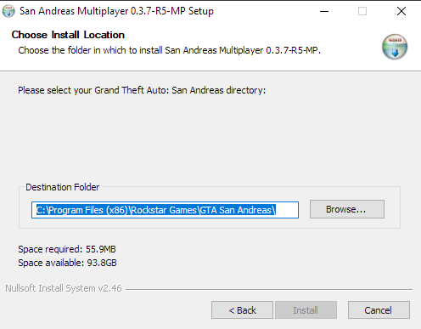Click the 'Space available: 93.8GB' text
This screenshot has width=421, height=329.
pos(67,263)
